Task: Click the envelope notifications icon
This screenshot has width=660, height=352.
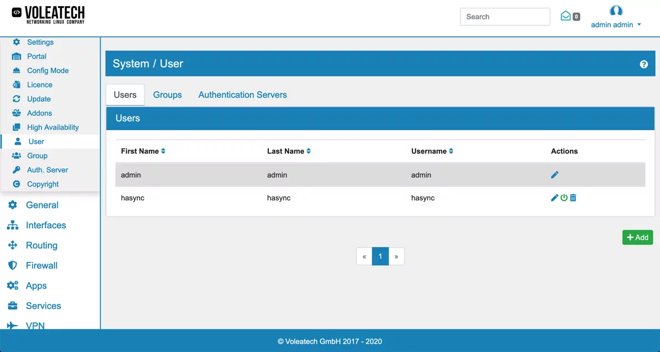Action: (x=566, y=16)
